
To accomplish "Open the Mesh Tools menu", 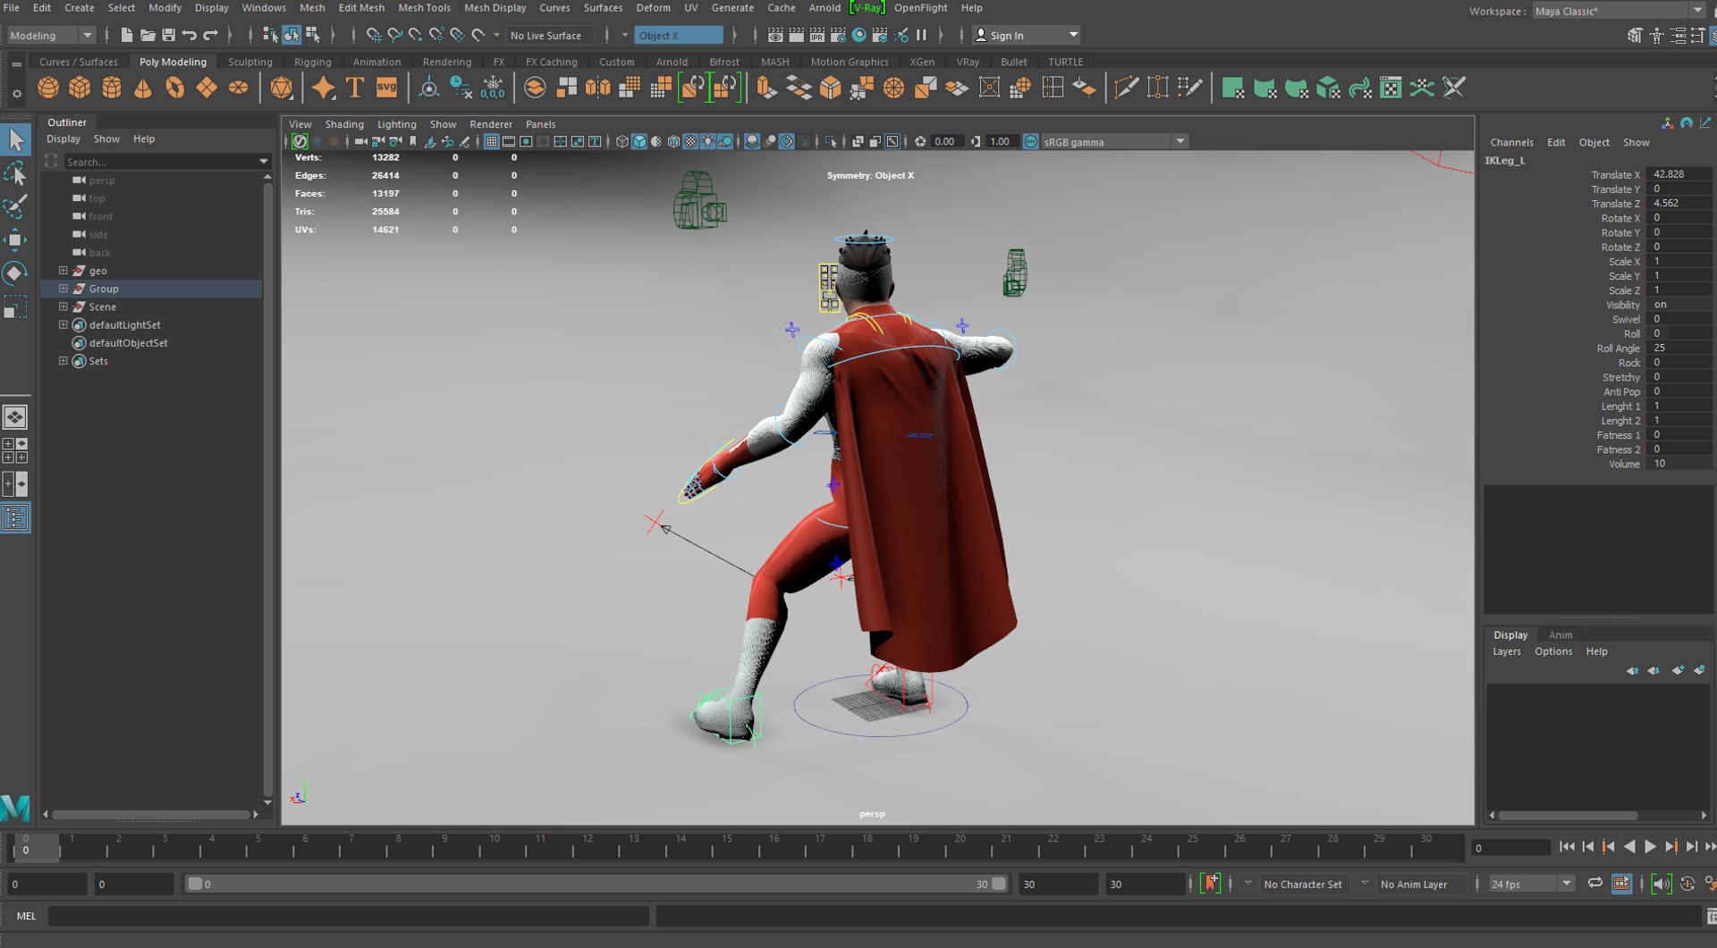I will click(x=424, y=8).
